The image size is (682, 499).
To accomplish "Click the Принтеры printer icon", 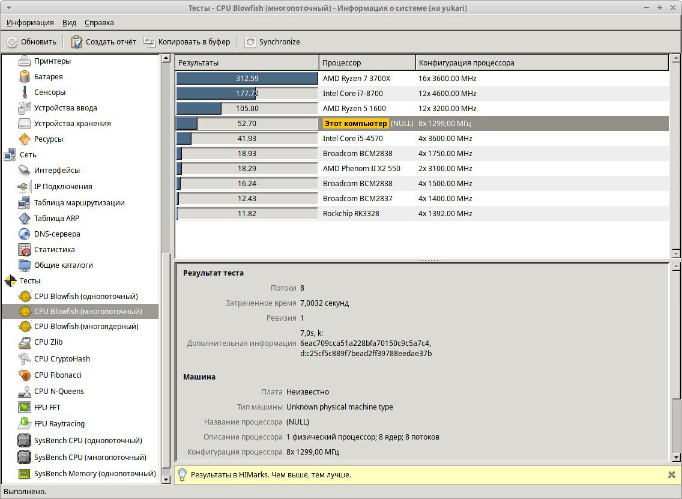I will click(25, 61).
